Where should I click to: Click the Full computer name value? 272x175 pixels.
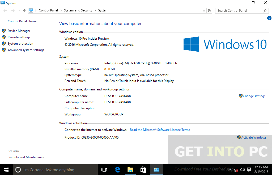coord(117,102)
